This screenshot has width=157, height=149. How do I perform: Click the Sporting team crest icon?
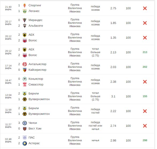coord(25,6)
